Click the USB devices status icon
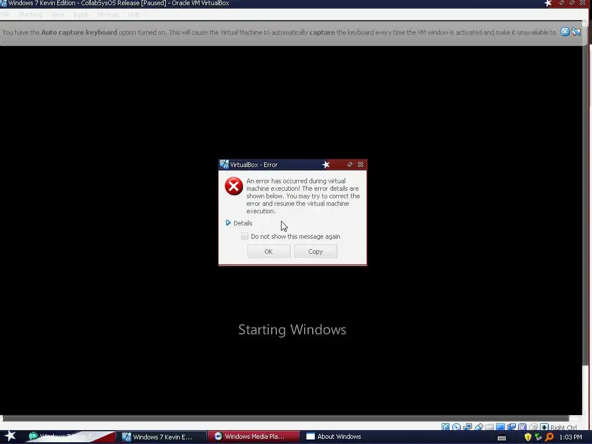 (479, 427)
